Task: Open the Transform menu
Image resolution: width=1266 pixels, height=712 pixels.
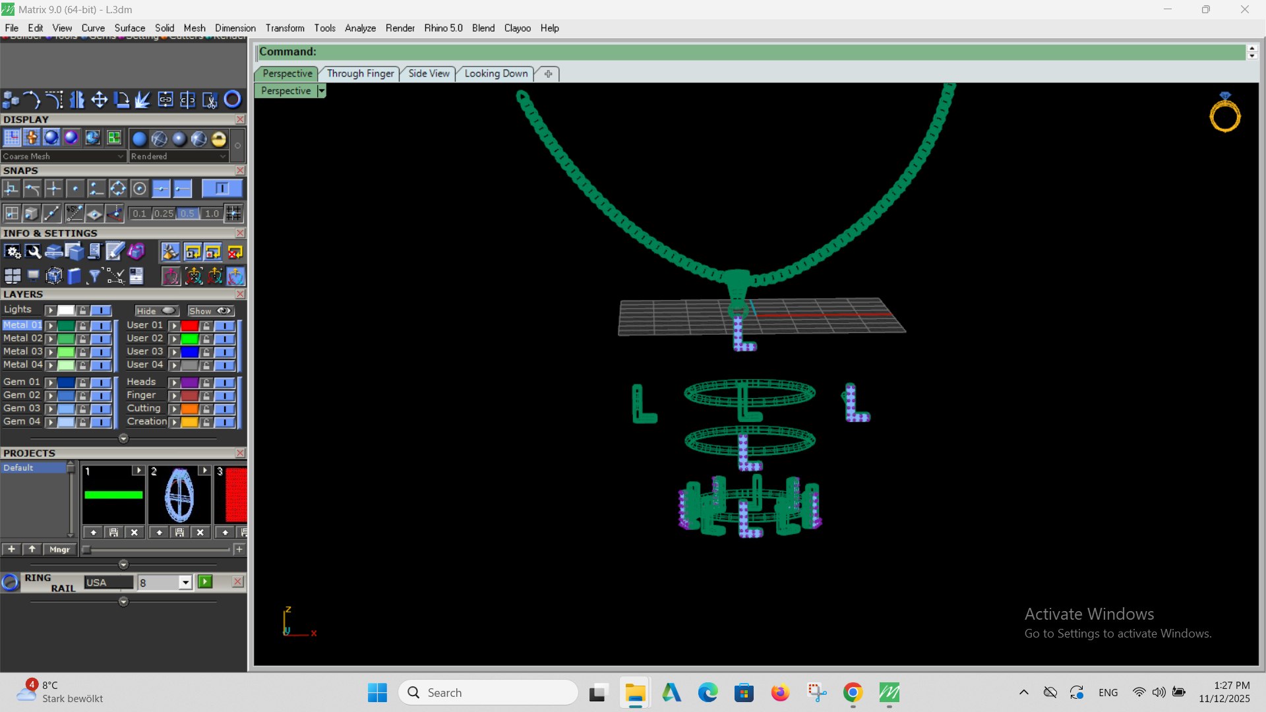Action: [x=285, y=28]
